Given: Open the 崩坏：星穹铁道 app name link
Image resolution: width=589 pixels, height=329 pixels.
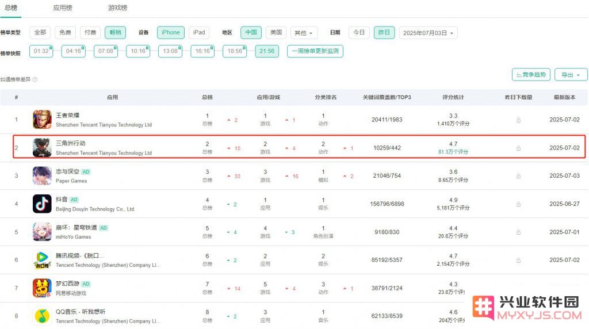Looking at the screenshot, I should pyautogui.click(x=77, y=227).
